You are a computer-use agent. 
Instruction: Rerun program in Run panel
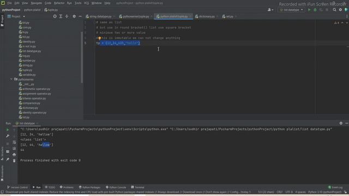point(8,130)
